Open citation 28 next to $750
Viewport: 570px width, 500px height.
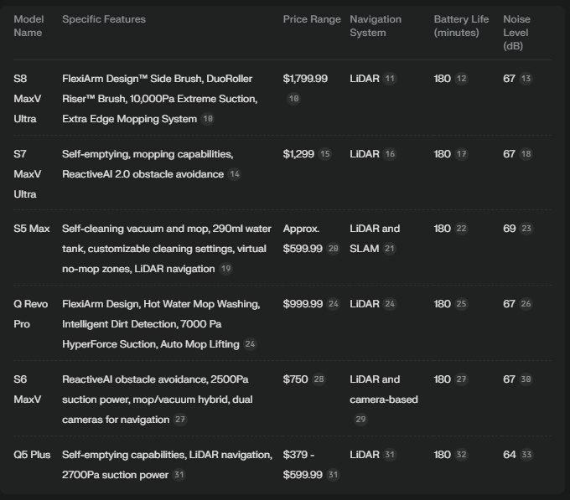[319, 379]
